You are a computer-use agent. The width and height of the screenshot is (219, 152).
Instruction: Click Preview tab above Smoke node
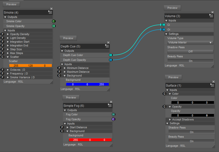[11, 4]
